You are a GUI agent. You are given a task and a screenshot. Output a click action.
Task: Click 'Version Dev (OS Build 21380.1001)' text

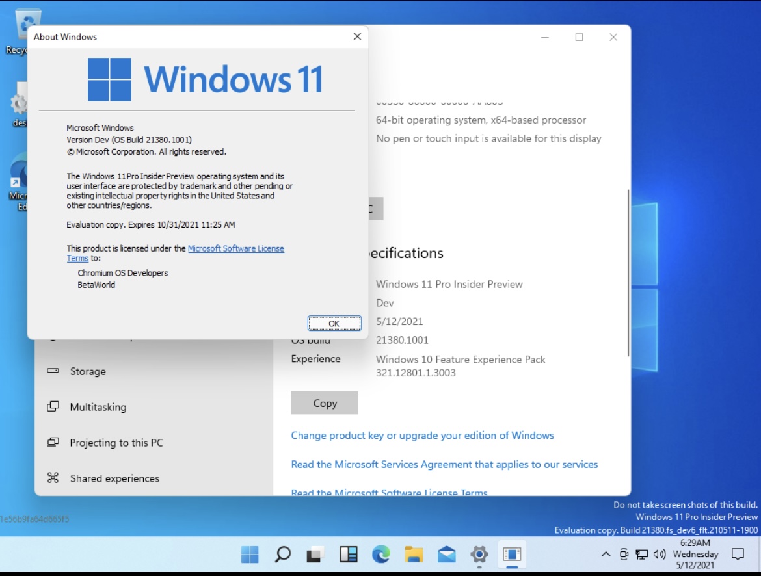(x=129, y=140)
